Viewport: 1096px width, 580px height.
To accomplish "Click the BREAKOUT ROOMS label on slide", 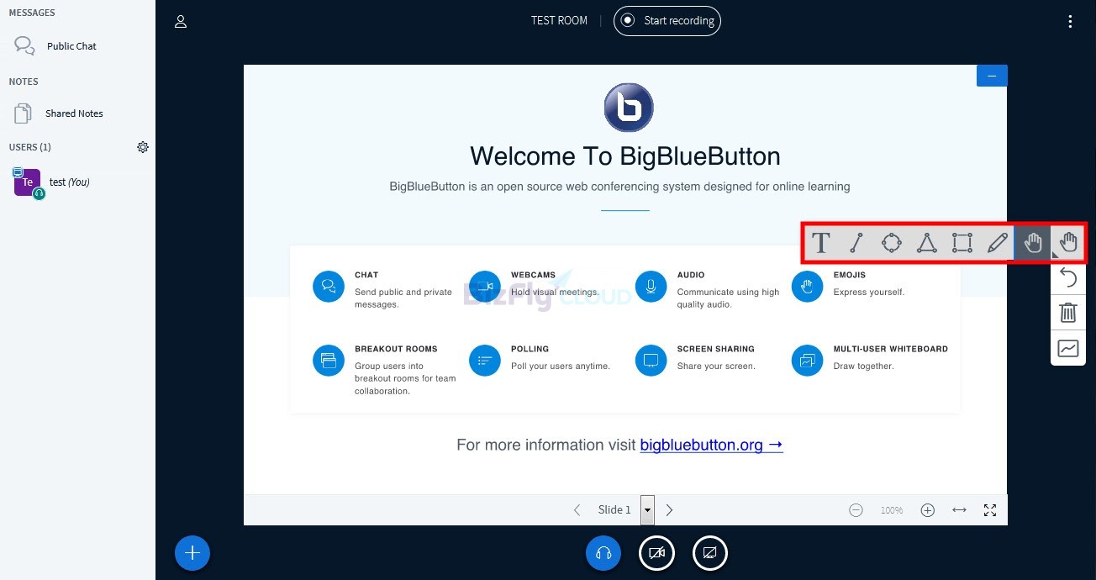I will point(396,349).
